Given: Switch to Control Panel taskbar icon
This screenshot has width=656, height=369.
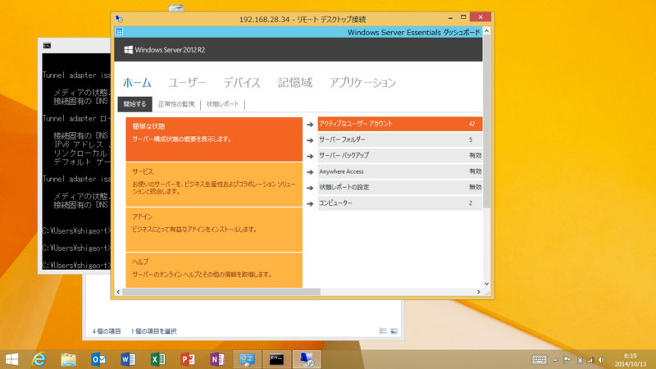Looking at the screenshot, I should coord(248,359).
